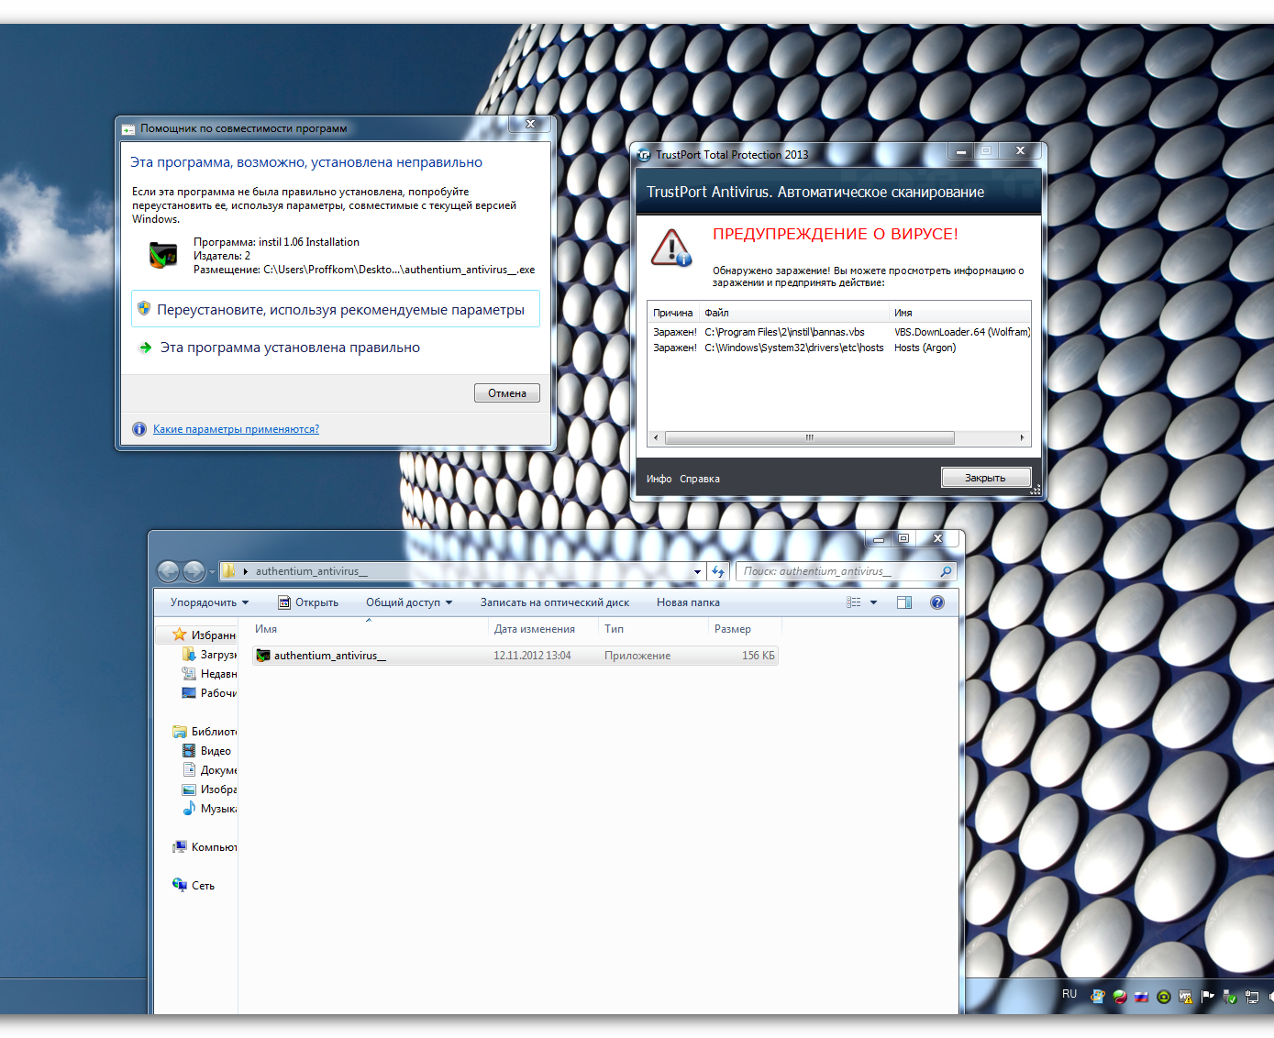This screenshot has height=1038, width=1274.
Task: Click the instil installer icon in compatibility dialog
Action: coord(162,254)
